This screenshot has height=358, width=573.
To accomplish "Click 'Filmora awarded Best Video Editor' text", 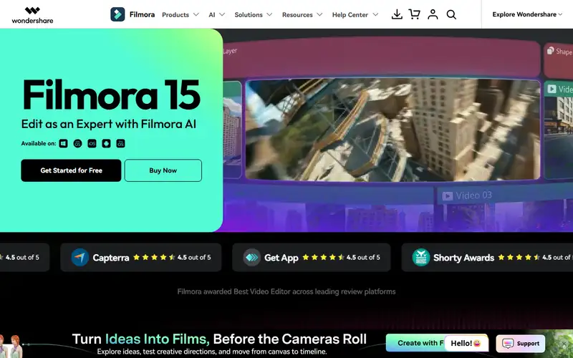I will point(286,291).
